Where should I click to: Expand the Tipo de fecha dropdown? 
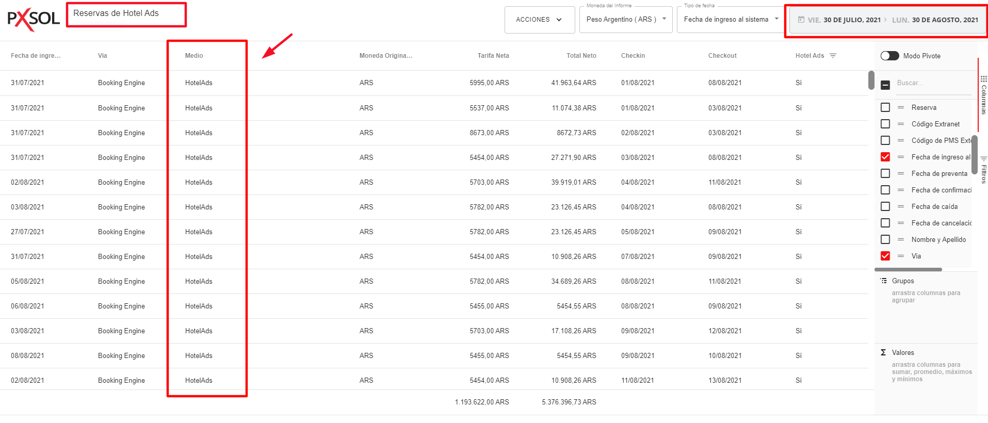pos(731,20)
